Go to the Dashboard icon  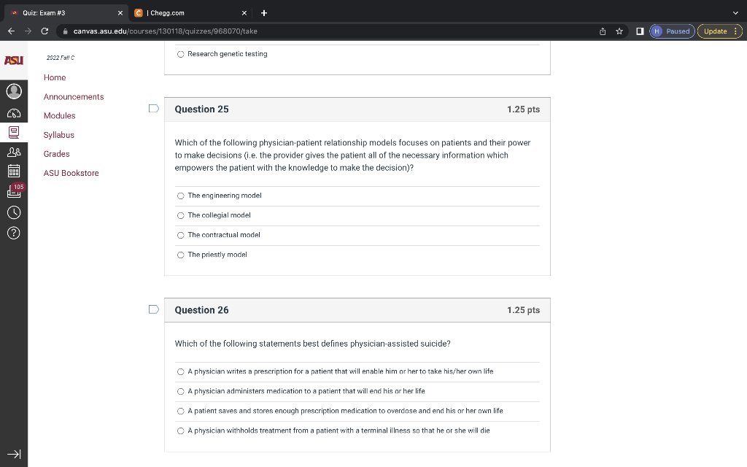coord(14,113)
